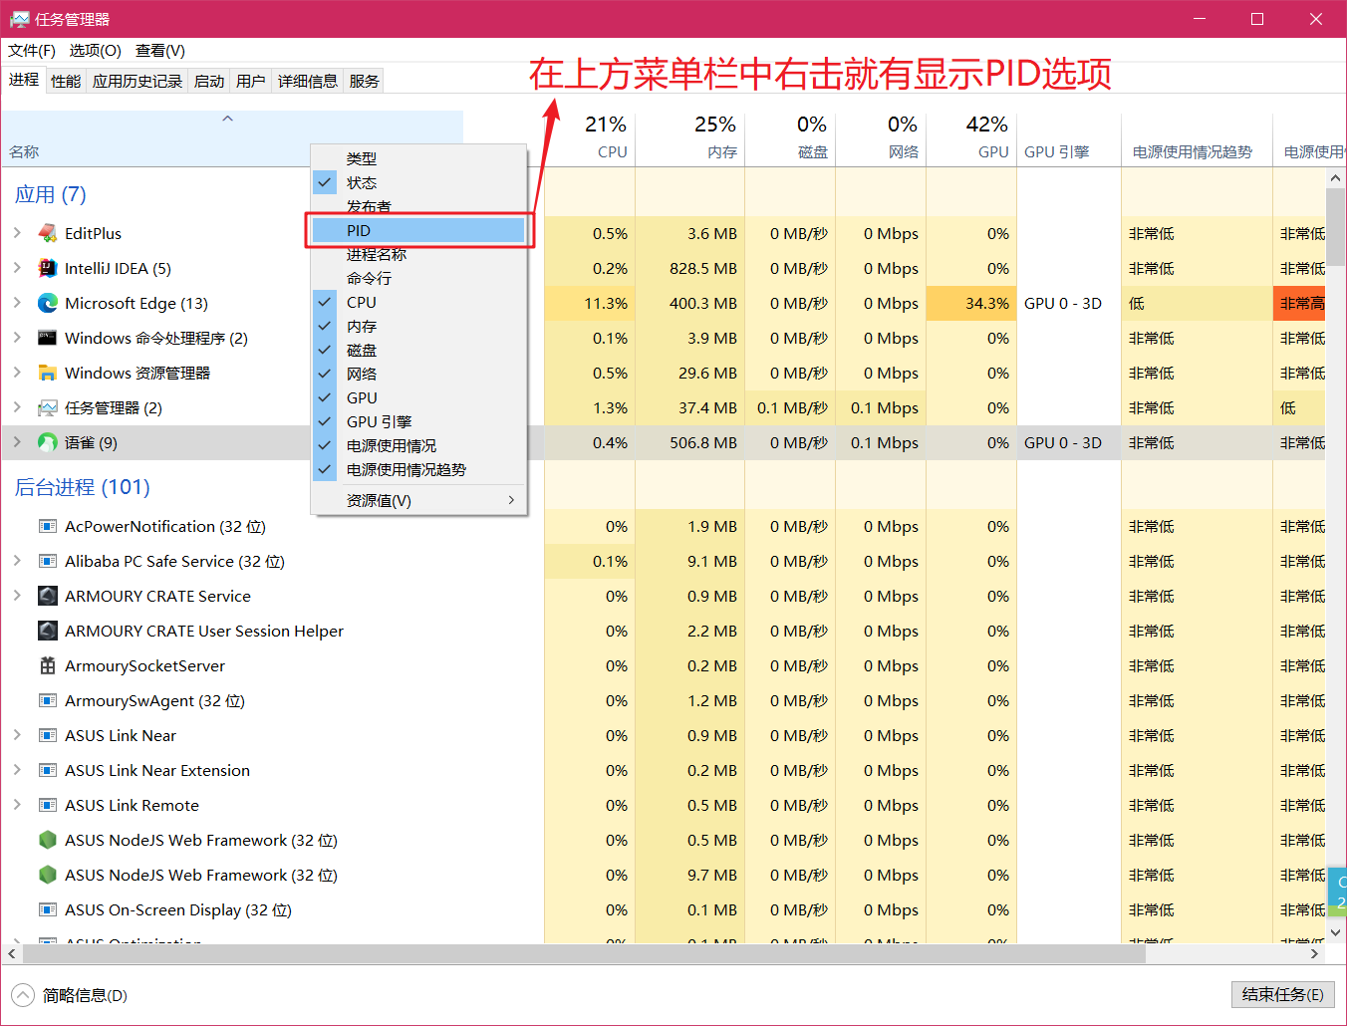Click the vertical scrollbar down arrow

1336,932
